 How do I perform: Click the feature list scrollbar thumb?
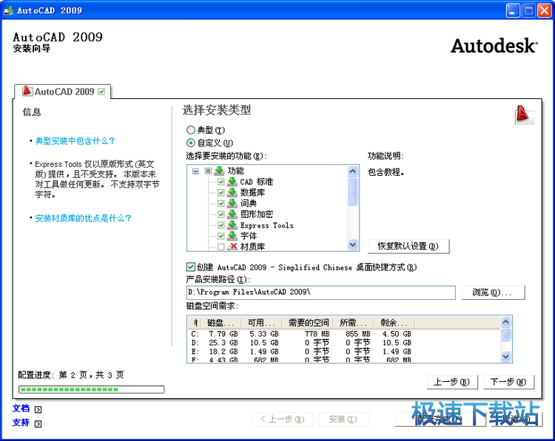pyautogui.click(x=352, y=191)
